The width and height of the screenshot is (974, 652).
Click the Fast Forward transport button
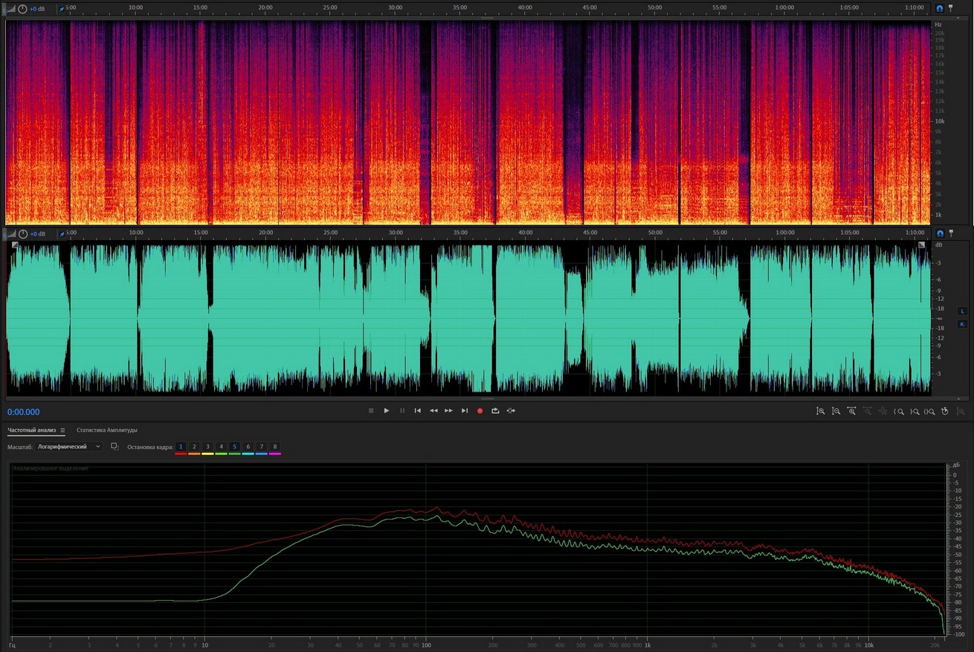coord(449,410)
